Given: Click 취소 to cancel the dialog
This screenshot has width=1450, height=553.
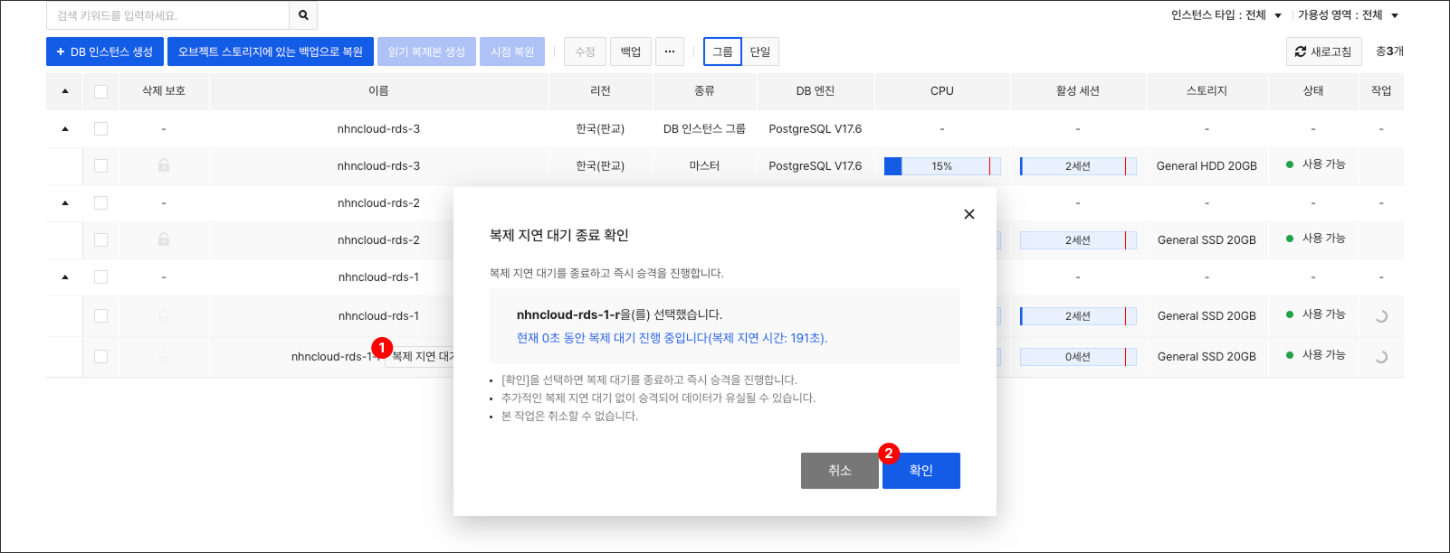Looking at the screenshot, I should click(x=840, y=471).
